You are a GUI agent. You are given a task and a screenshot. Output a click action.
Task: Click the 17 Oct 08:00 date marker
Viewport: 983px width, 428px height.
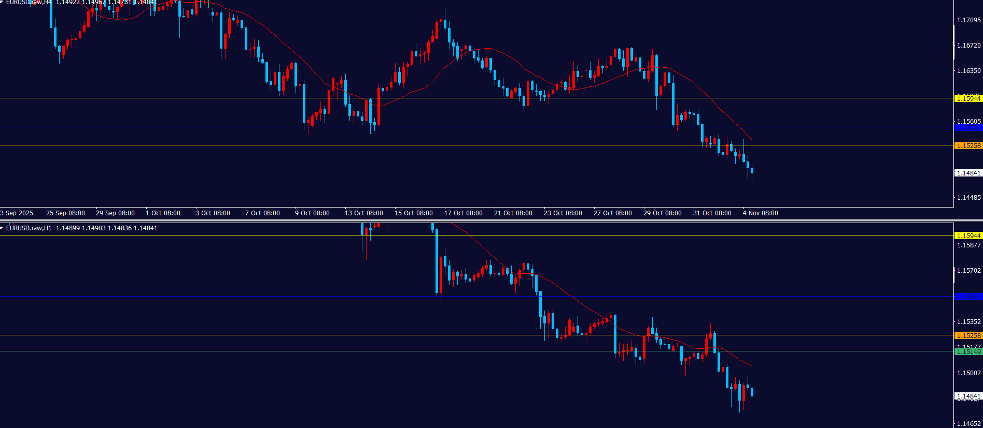click(x=463, y=213)
